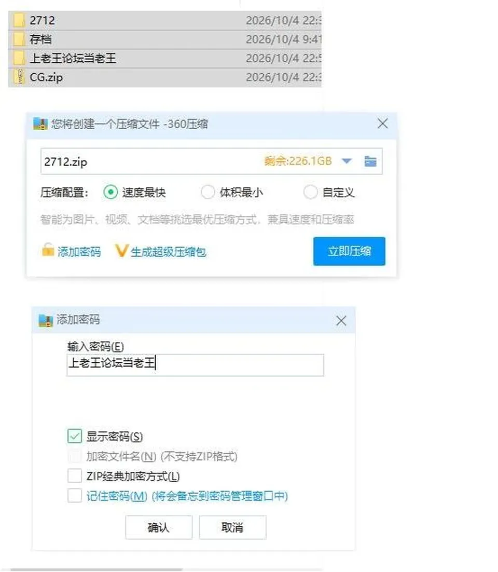Viewport: 498px width, 572px height.
Task: Select the 上老王论坛当老王 folder name in list
Action: tap(73, 58)
